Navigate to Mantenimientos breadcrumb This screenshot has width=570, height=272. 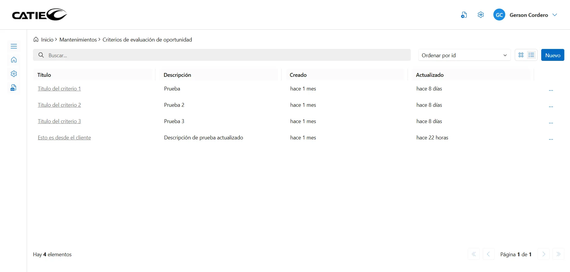click(78, 40)
